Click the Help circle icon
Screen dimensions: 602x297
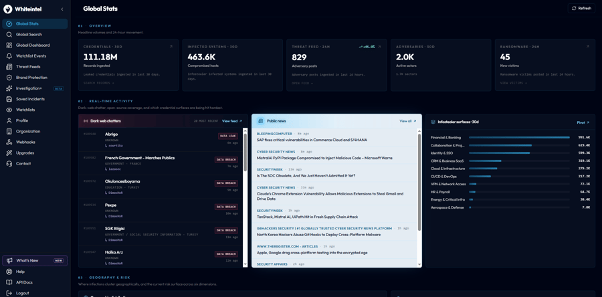[9, 272]
